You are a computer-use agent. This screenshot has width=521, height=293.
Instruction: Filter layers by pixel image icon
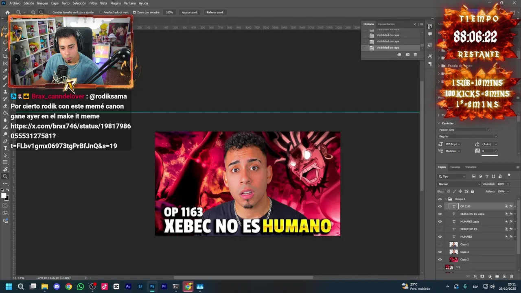[x=474, y=176]
